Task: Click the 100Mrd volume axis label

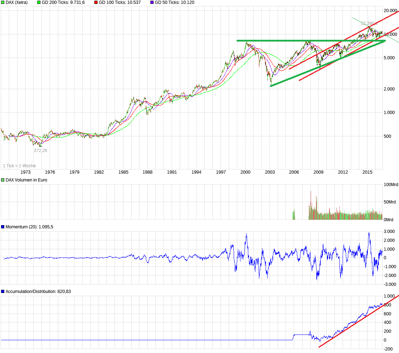Action: click(391, 185)
